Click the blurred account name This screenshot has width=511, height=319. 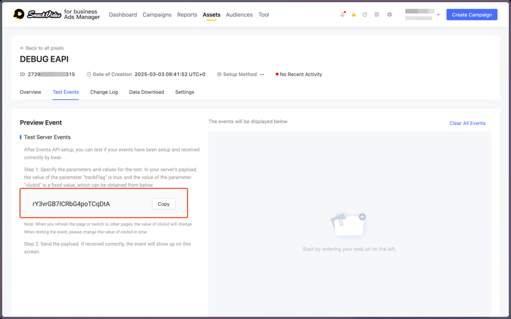point(419,11)
